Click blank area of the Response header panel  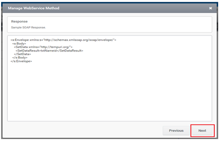127,24
